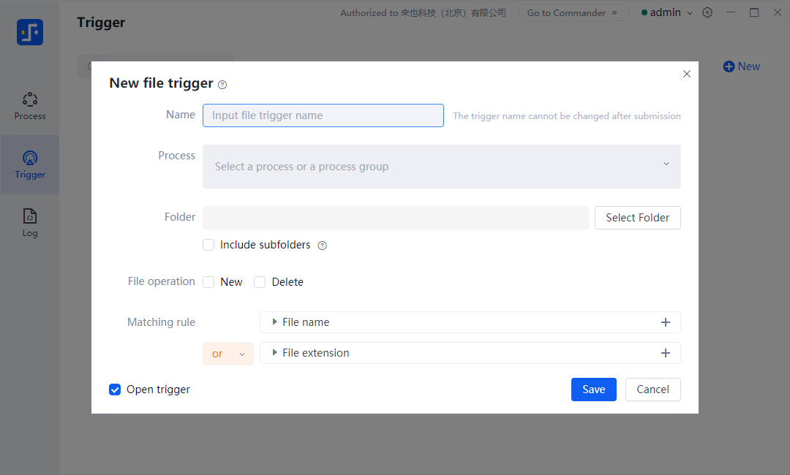The width and height of the screenshot is (790, 475).
Task: Open settings gear icon in title bar
Action: click(707, 12)
